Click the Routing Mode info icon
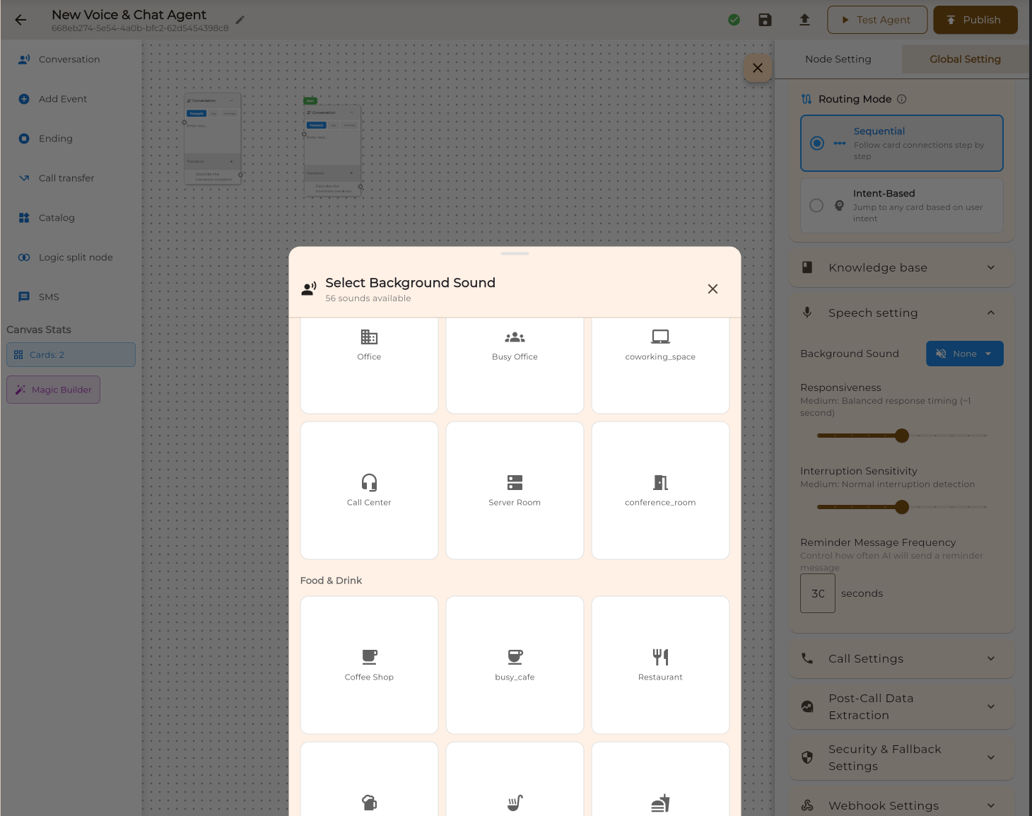This screenshot has width=1032, height=816. point(902,99)
